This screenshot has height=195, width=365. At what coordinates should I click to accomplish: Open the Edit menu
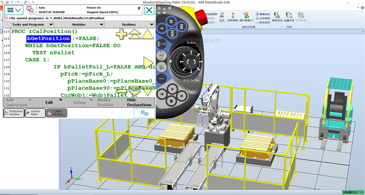[49, 103]
